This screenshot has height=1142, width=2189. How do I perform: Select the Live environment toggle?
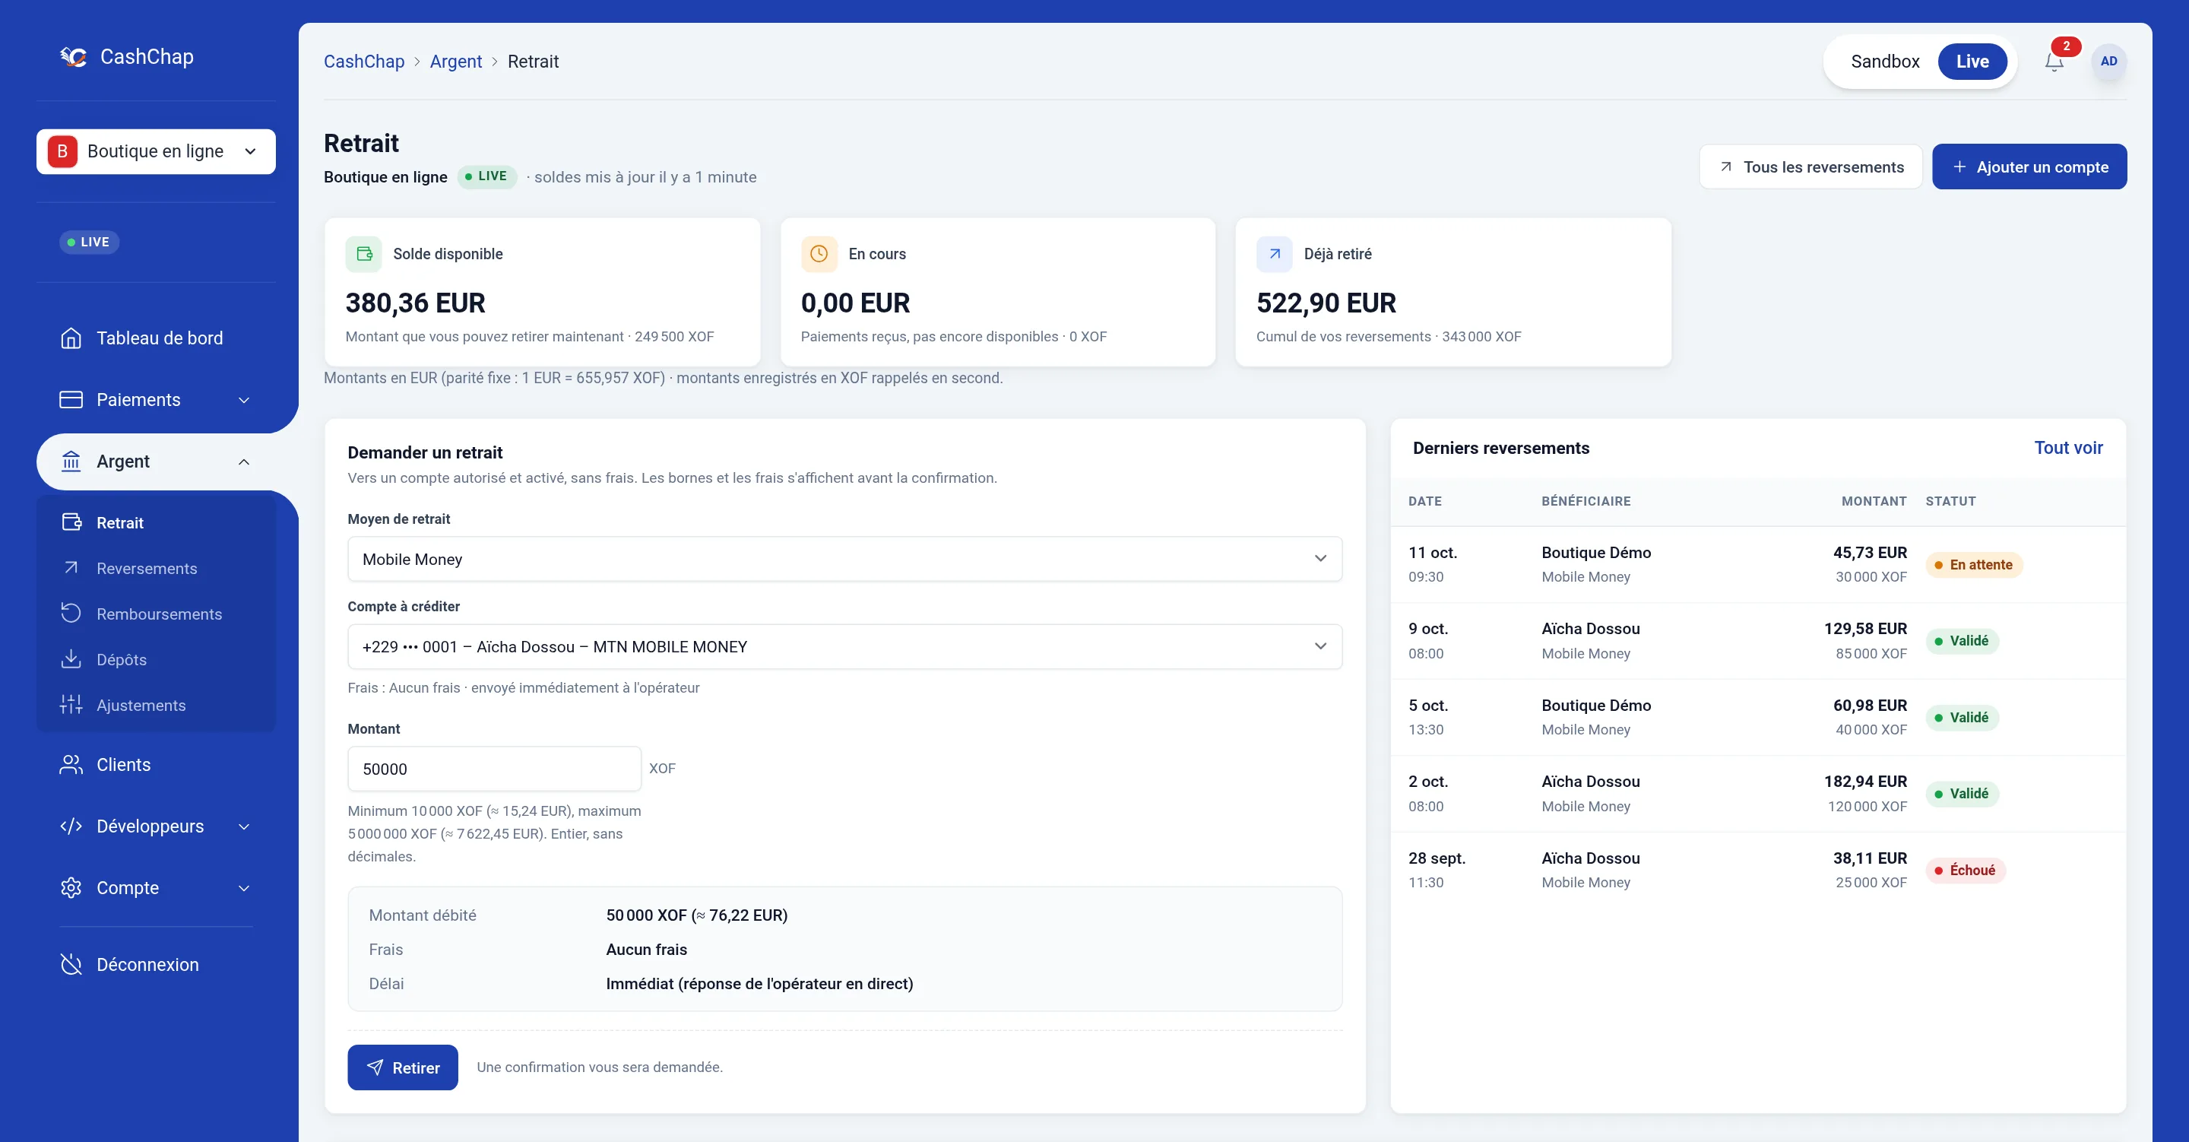[x=1972, y=62]
